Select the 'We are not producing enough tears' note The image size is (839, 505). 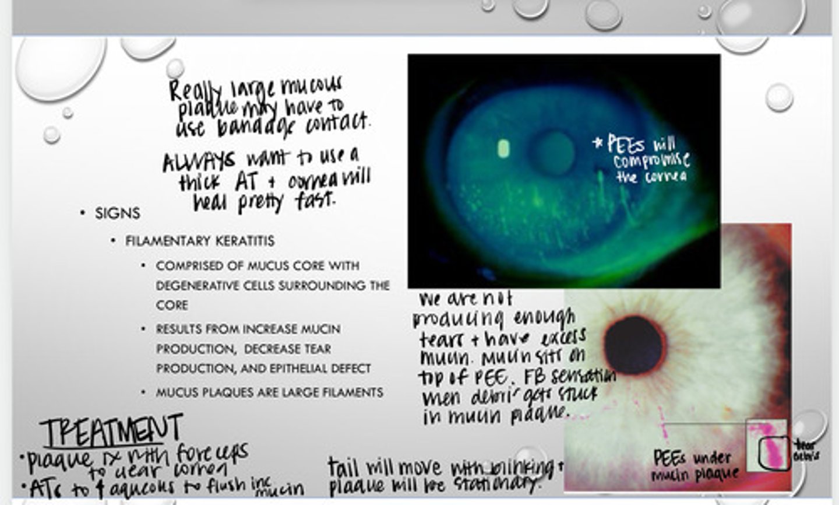[501, 358]
